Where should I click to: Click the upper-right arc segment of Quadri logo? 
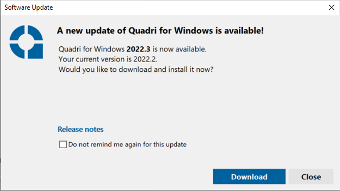[x=36, y=32]
